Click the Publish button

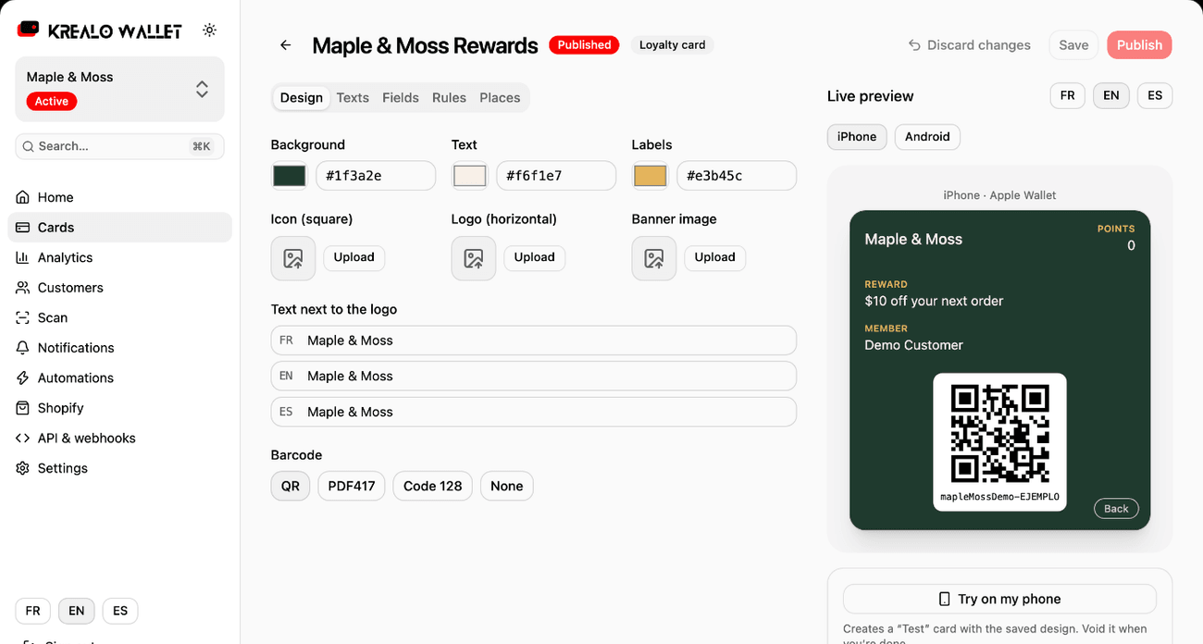tap(1139, 44)
